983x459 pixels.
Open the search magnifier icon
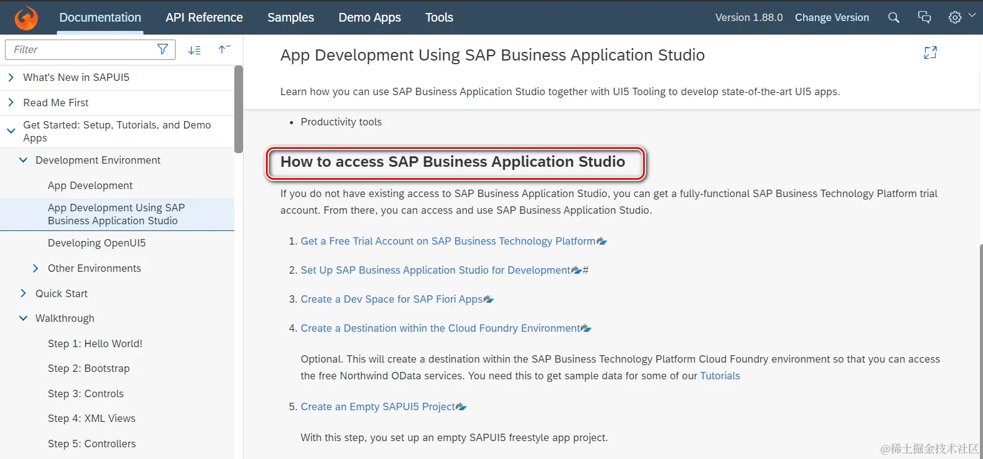click(893, 17)
